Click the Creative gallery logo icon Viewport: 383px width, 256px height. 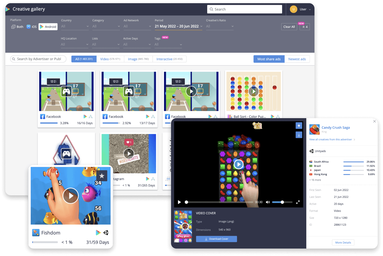tap(8, 9)
